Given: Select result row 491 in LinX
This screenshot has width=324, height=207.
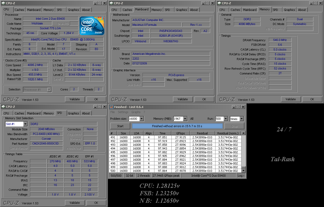Looking at the screenshot, I should (175, 137).
